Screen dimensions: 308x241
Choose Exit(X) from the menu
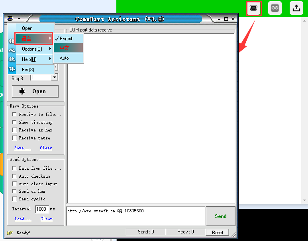pos(35,70)
